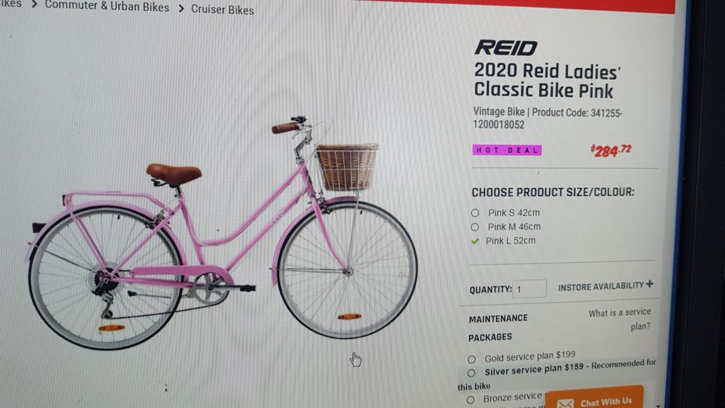This screenshot has width=725, height=408.
Task: Select the Pink M 46cm size option
Action: [x=475, y=227]
